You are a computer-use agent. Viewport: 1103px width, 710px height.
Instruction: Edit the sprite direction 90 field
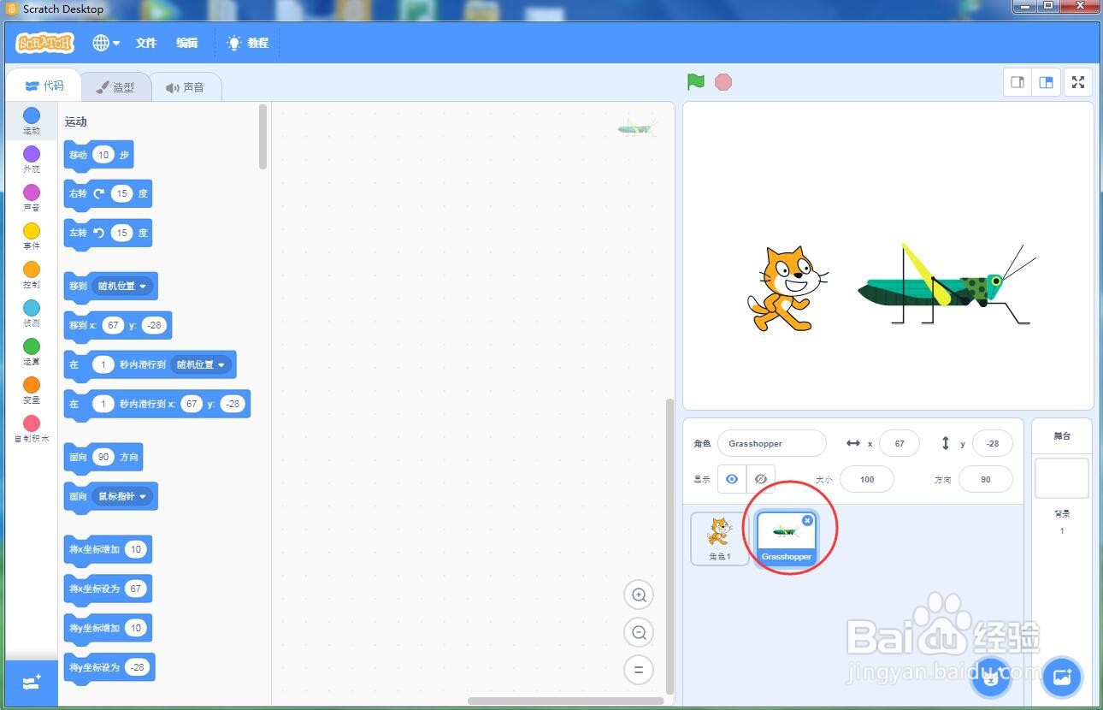pyautogui.click(x=986, y=479)
